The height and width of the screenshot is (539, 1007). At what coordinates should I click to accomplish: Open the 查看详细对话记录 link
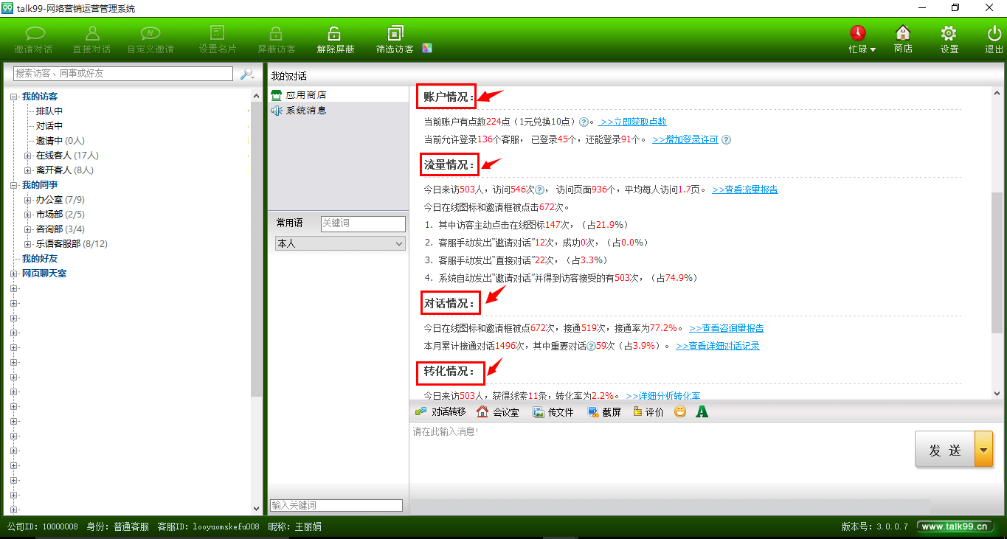pos(718,347)
